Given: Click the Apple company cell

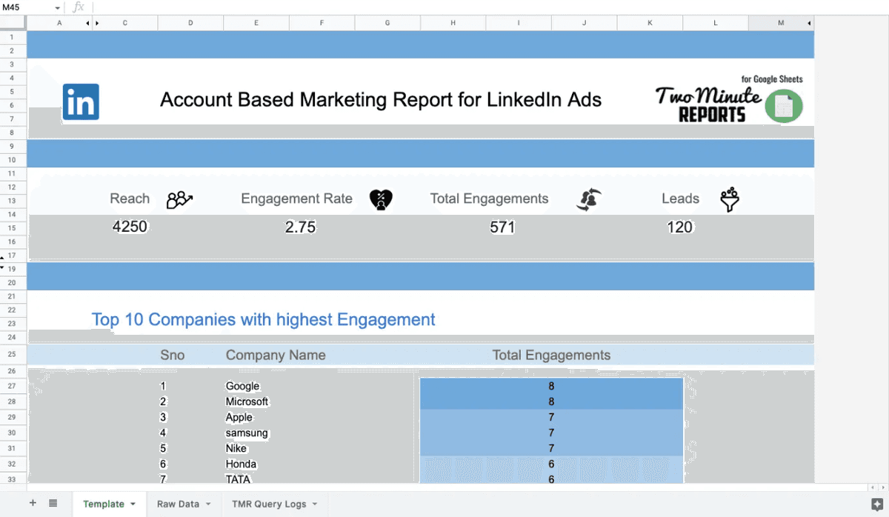Looking at the screenshot, I should point(239,417).
